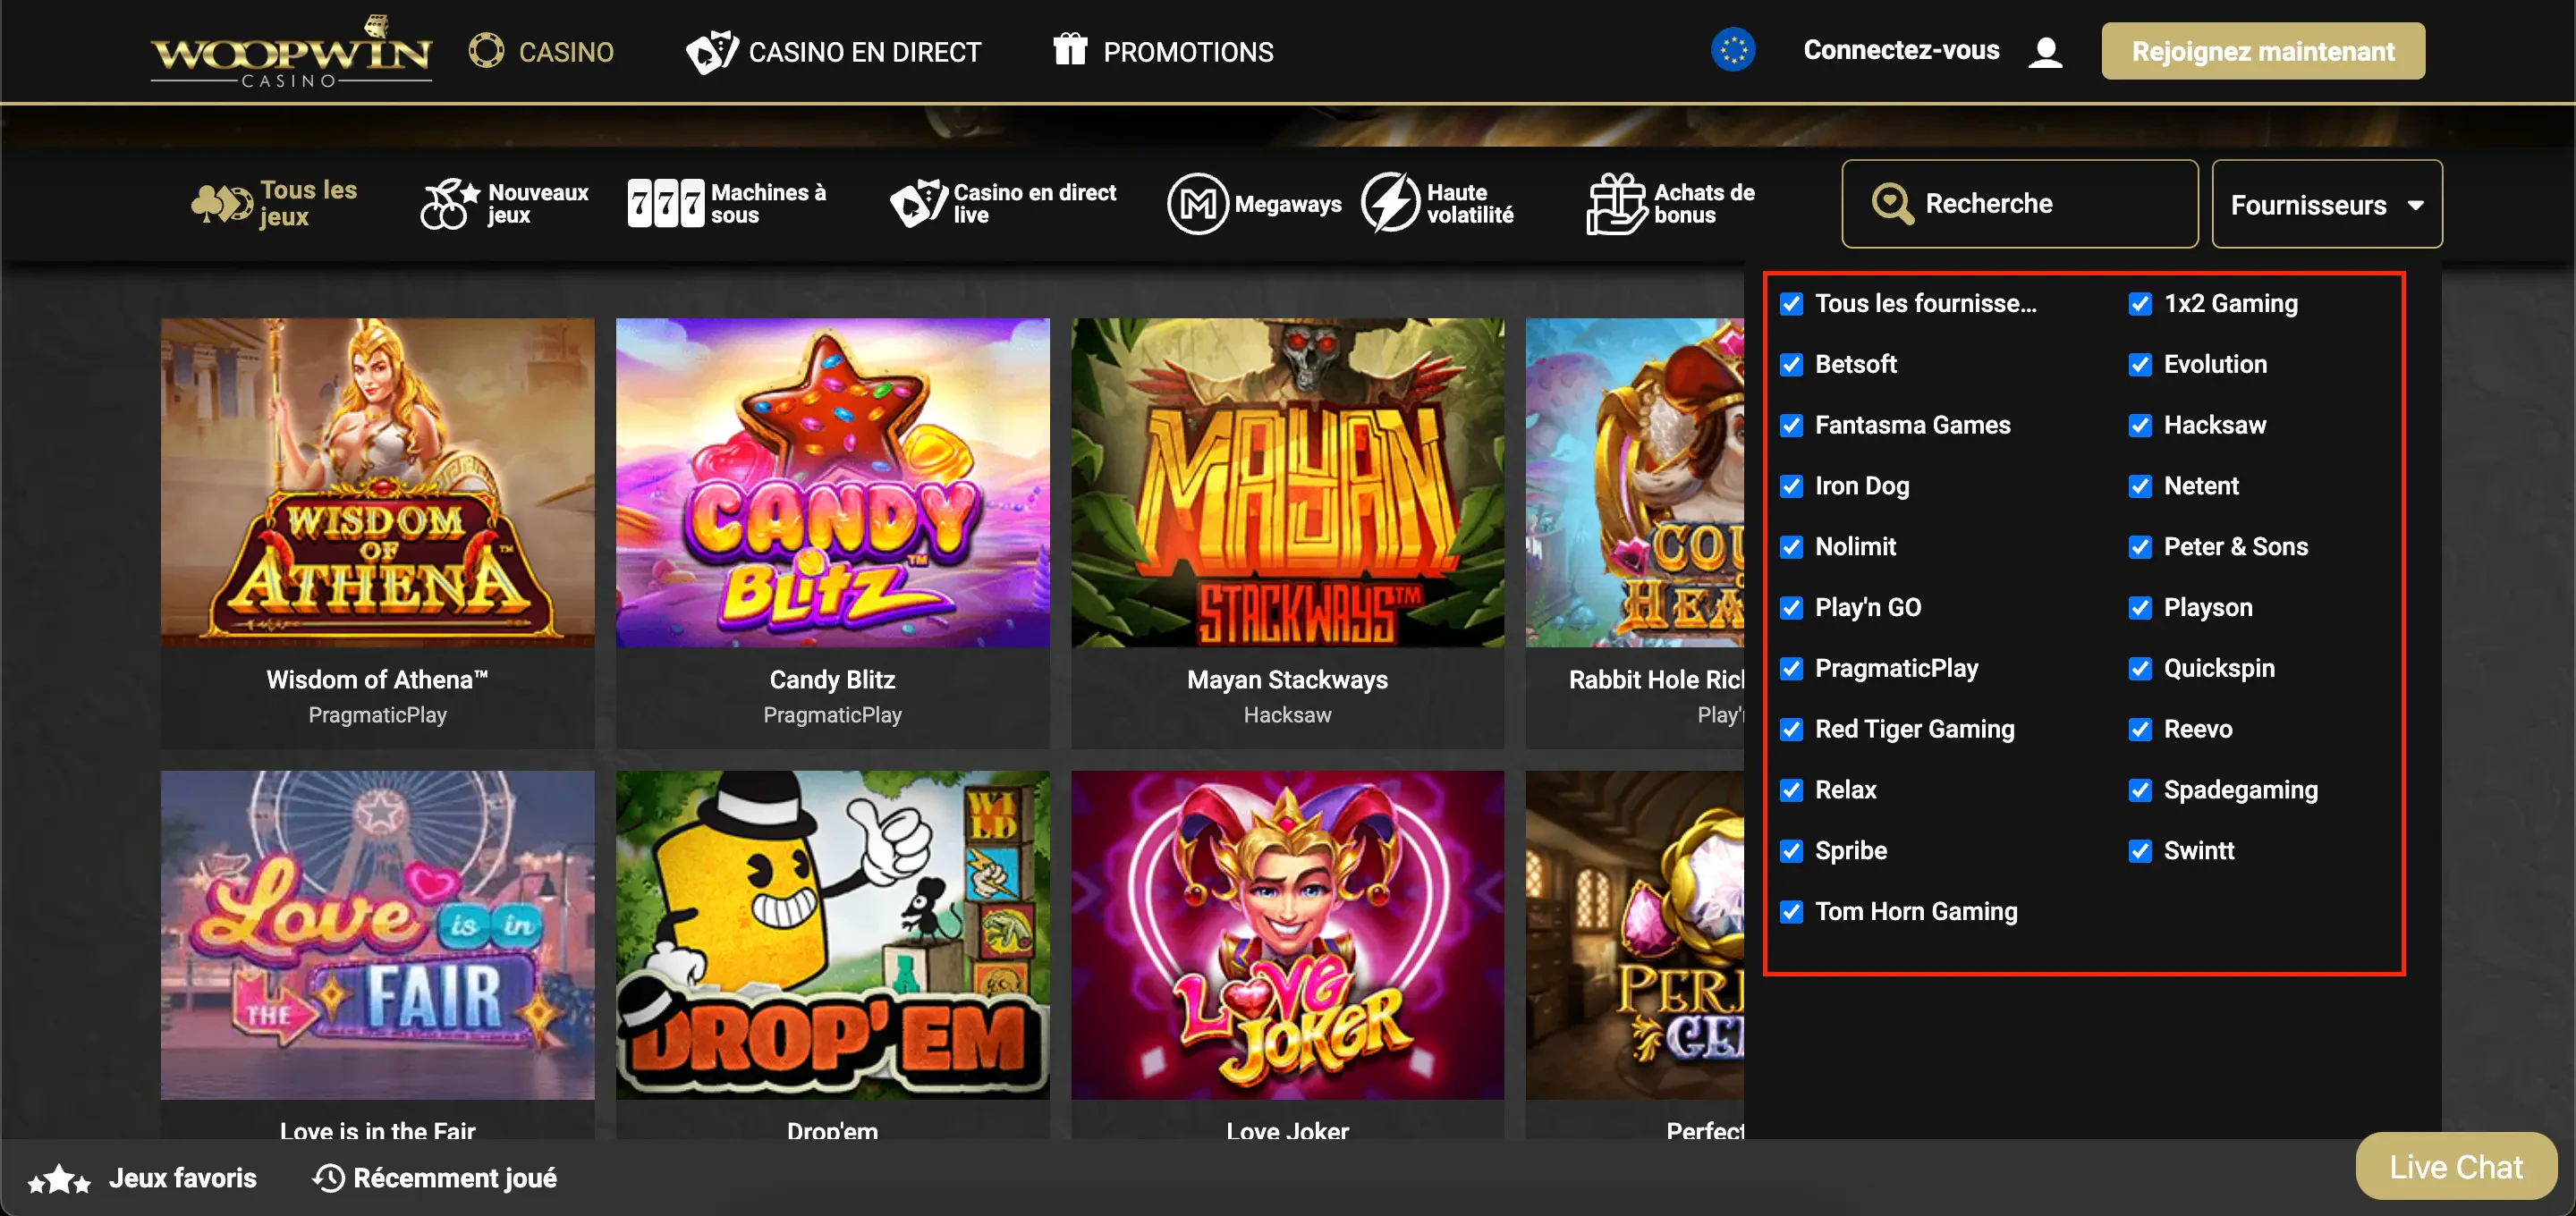
Task: Click the 777 slot machines icon
Action: coord(665,204)
